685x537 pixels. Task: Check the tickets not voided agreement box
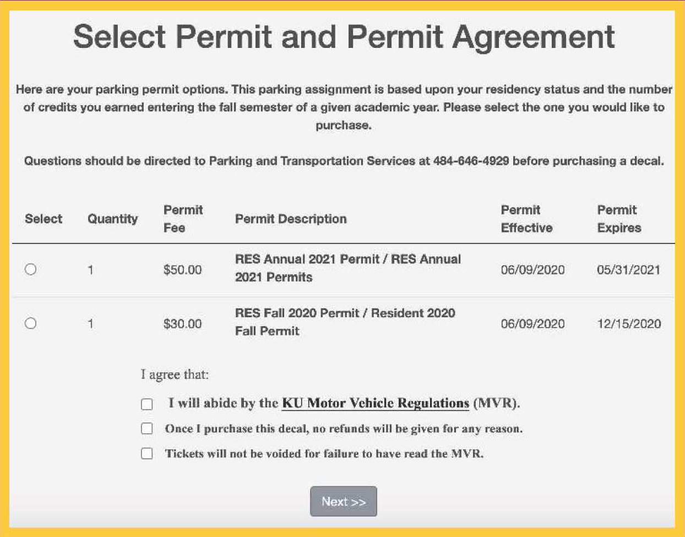(x=147, y=454)
